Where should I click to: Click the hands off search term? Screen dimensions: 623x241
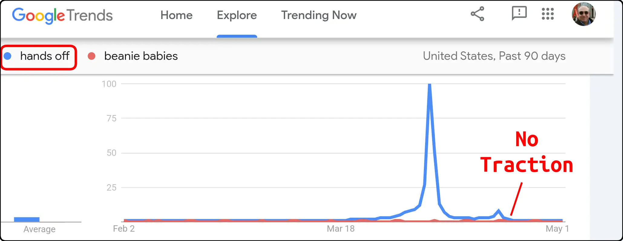click(45, 56)
